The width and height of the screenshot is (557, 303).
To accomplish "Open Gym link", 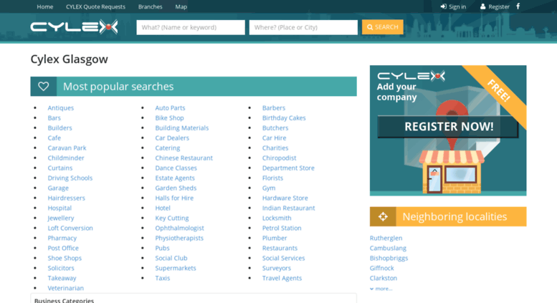I will coord(269,188).
